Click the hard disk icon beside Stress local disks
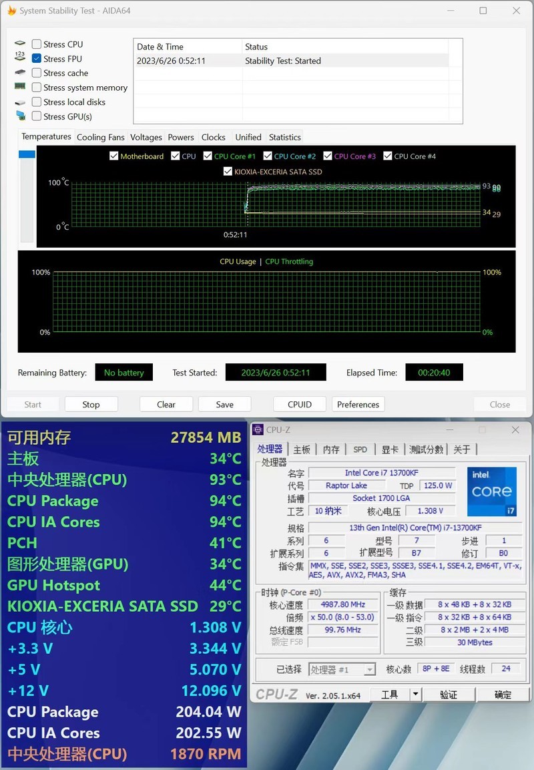This screenshot has height=770, width=534. pos(20,102)
